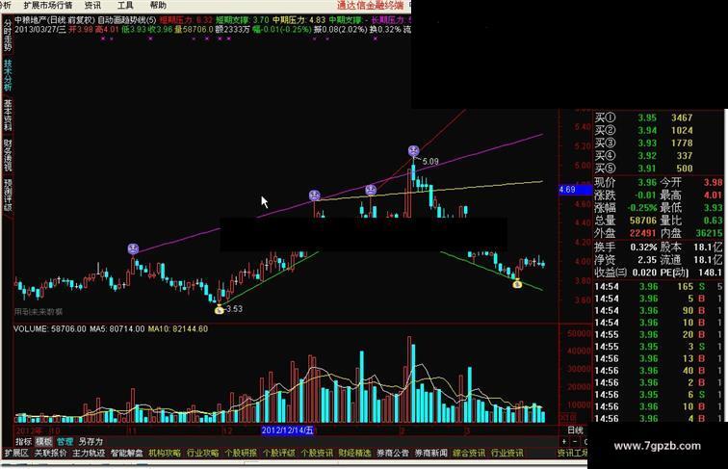Open the 行业资讯 bottom tab
The width and height of the screenshot is (728, 469).
point(507,453)
